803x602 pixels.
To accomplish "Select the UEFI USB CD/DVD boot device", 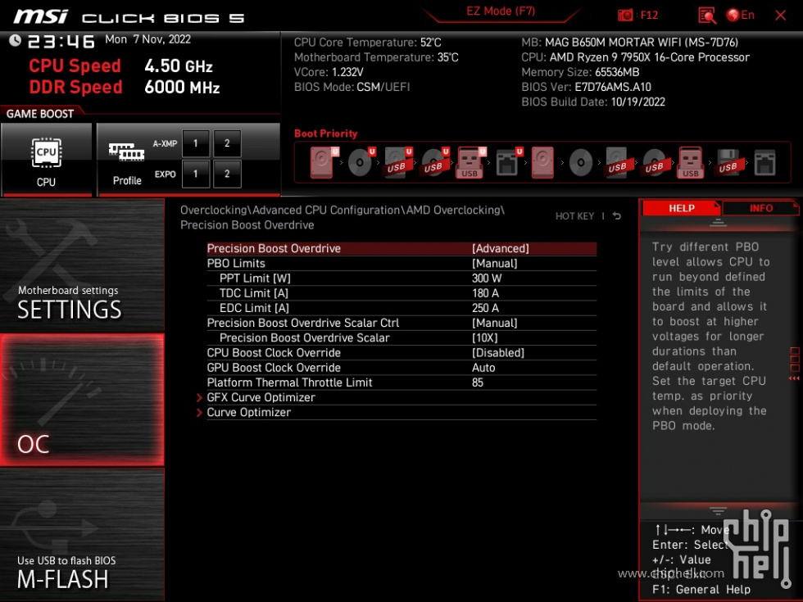I will (435, 163).
